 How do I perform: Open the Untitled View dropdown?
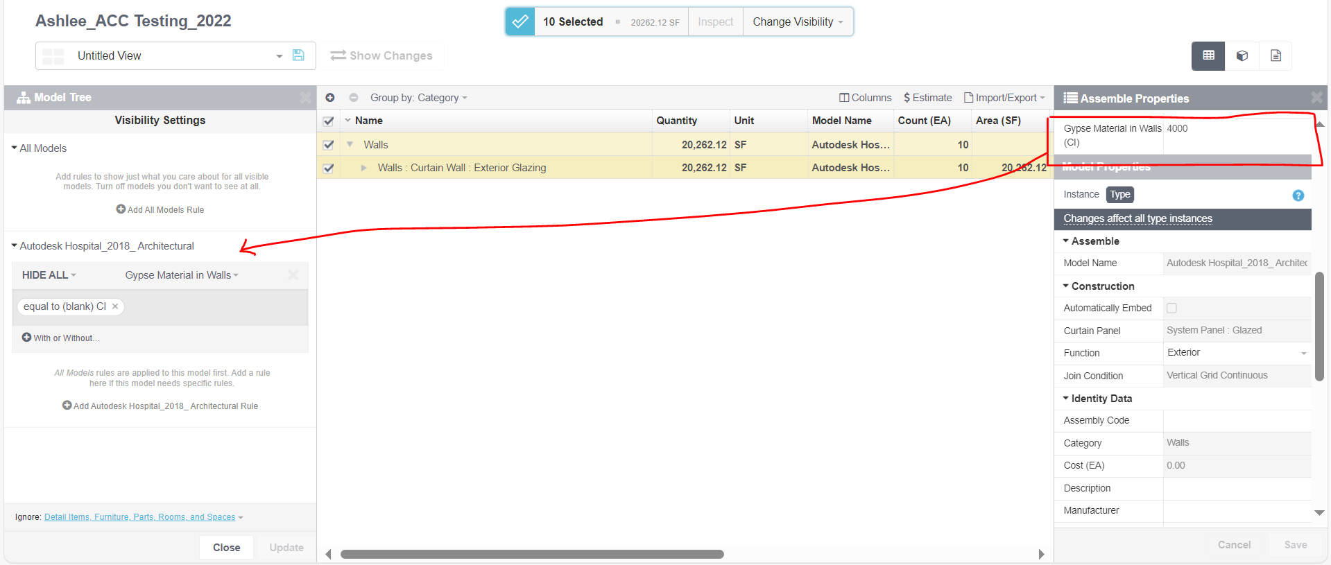point(280,56)
